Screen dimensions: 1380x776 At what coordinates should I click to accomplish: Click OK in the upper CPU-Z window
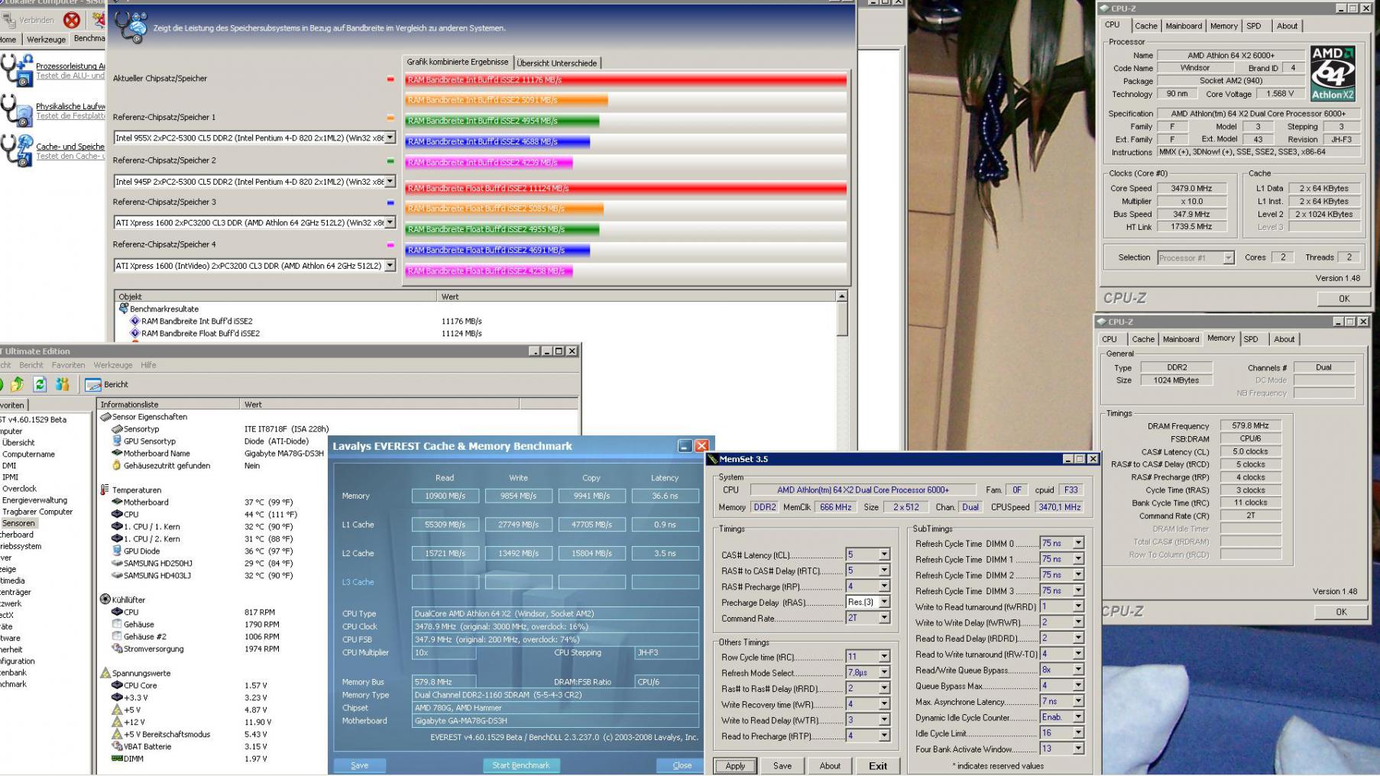click(x=1343, y=299)
